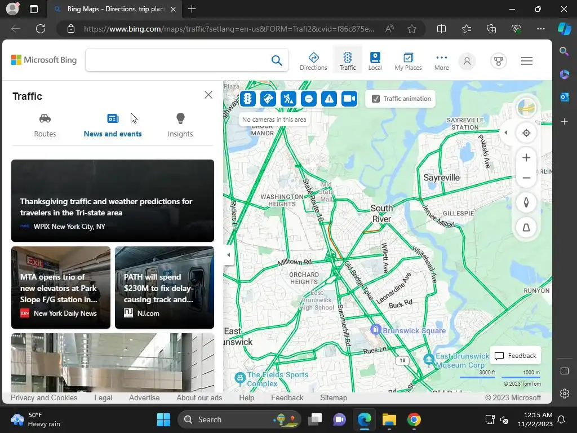Open Edge sidebar search icon

click(x=564, y=51)
